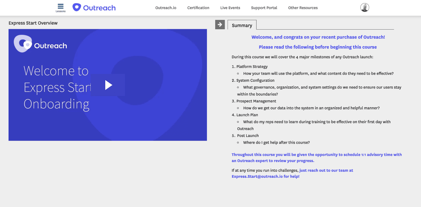Open the user profile avatar
The image size is (421, 207).
pos(364,8)
